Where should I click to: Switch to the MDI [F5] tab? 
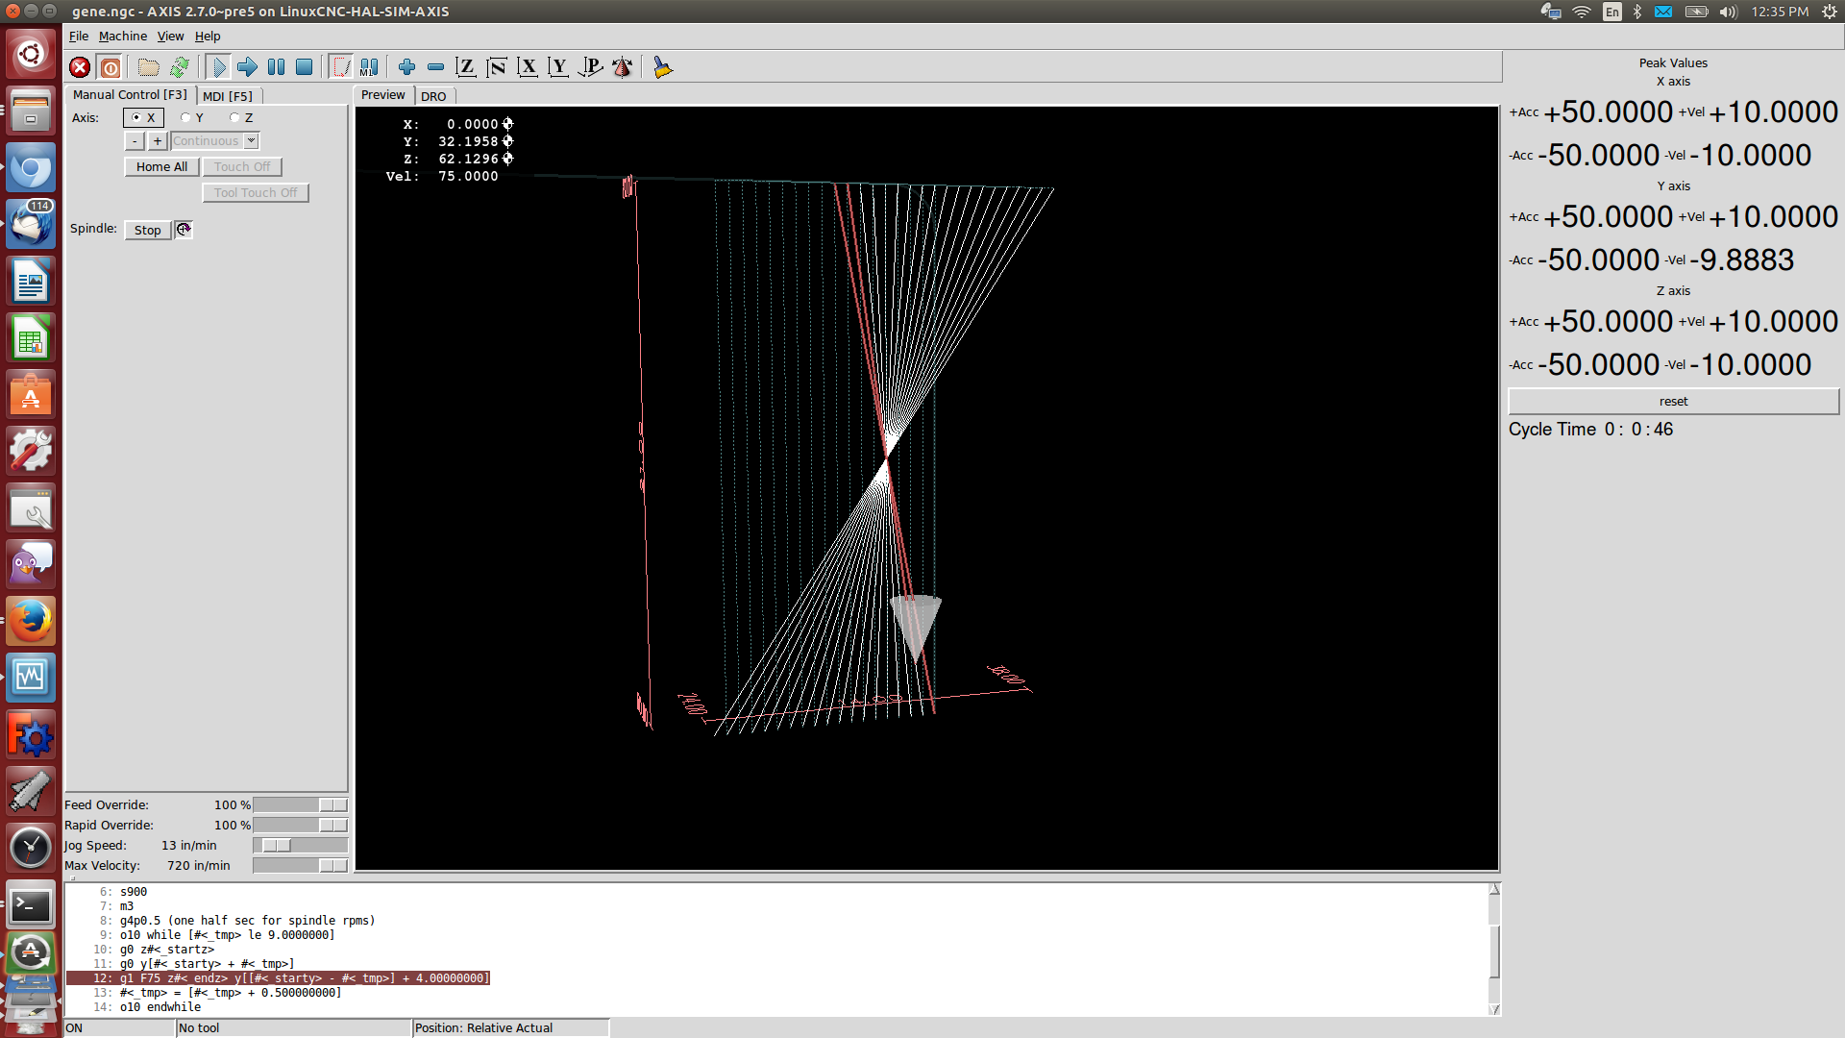(x=228, y=96)
